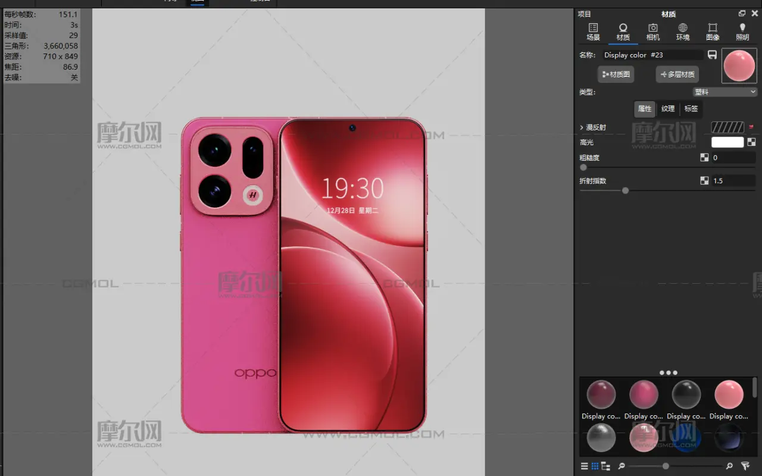Open the Camera (相机) panel icon

[653, 32]
